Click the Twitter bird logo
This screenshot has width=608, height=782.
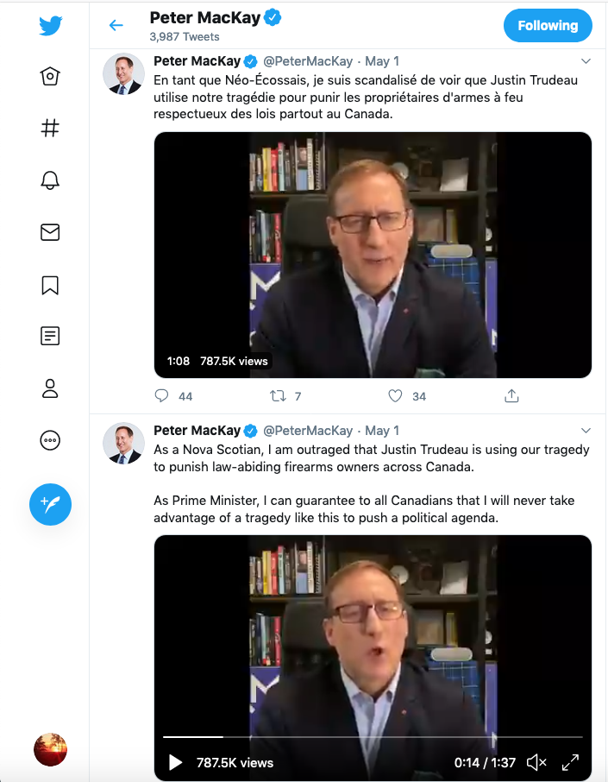tap(50, 26)
